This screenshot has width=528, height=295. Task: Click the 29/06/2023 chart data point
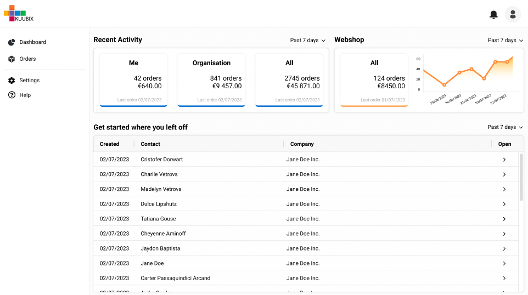pyautogui.click(x=444, y=85)
